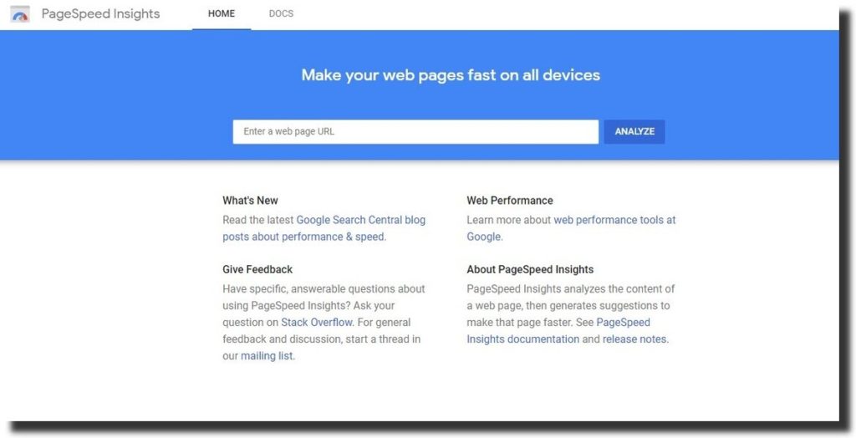Click the 'Make your web pages fast' headline
The height and width of the screenshot is (438, 856).
(451, 75)
